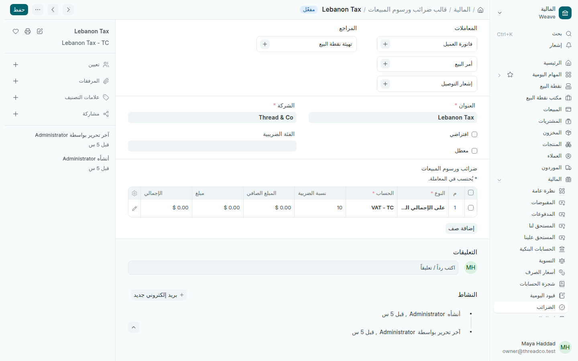578x361 pixels.
Task: Select all rows with the table header checkbox
Action: (x=471, y=193)
